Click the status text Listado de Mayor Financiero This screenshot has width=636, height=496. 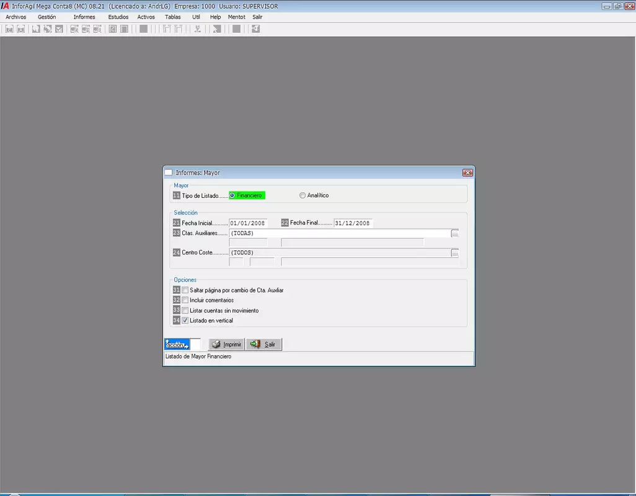(198, 356)
